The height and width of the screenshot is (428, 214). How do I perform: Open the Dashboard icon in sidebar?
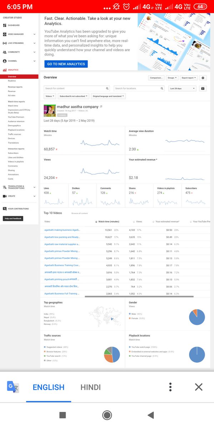(5, 25)
